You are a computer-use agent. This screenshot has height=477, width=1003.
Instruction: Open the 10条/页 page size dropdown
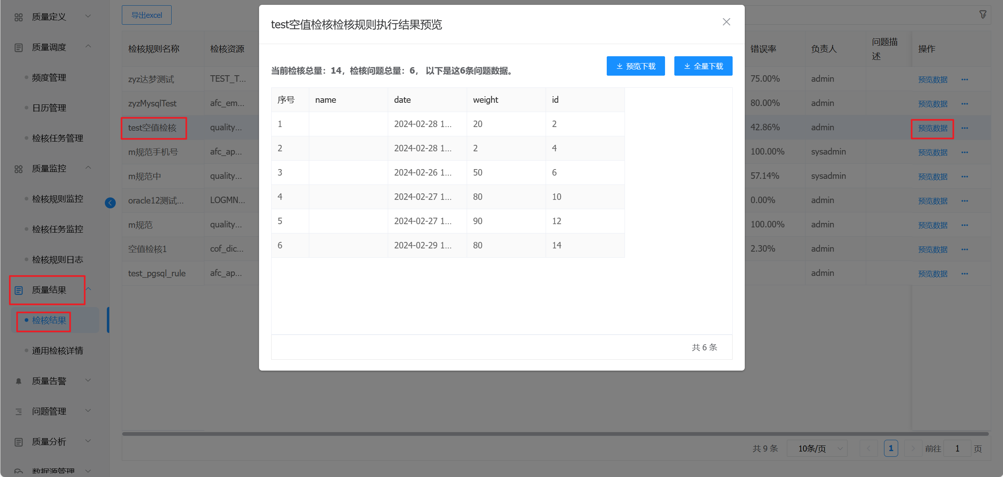pyautogui.click(x=817, y=448)
